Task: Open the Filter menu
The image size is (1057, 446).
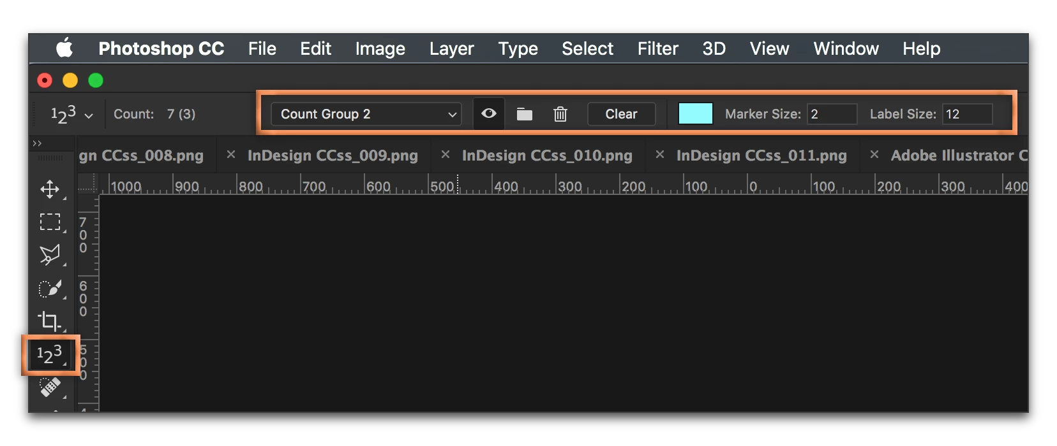Action: click(x=658, y=48)
